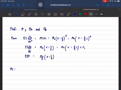Tap the handwritten 'BC:' label
121x90 pixels.
coord(13,69)
